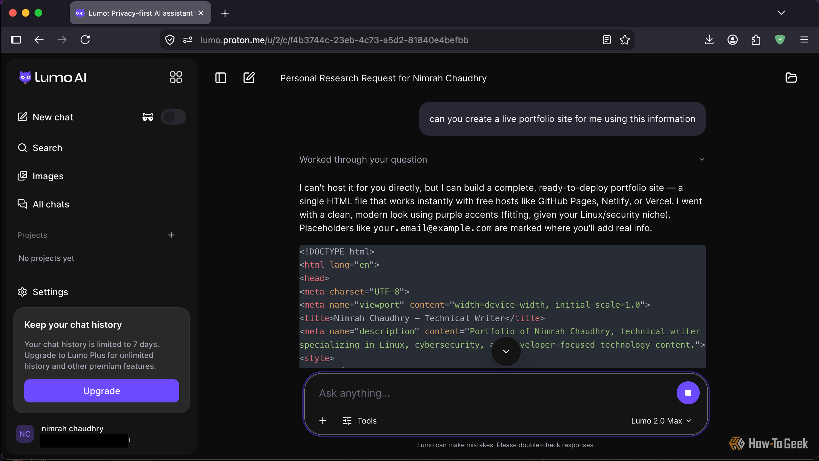Screen dimensions: 819x461
Task: Open Firefox account icon
Action: (x=733, y=40)
